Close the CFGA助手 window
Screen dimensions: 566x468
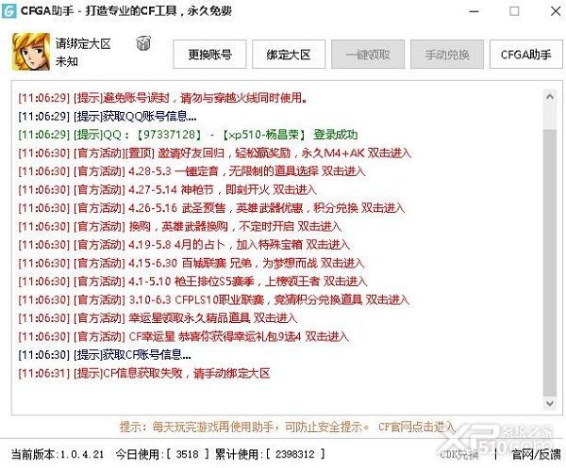(x=556, y=11)
